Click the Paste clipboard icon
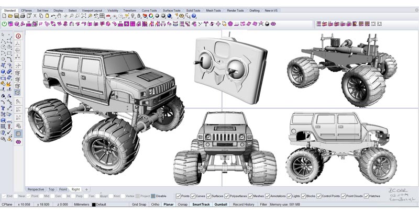The height and width of the screenshot is (213, 419). click(x=47, y=16)
